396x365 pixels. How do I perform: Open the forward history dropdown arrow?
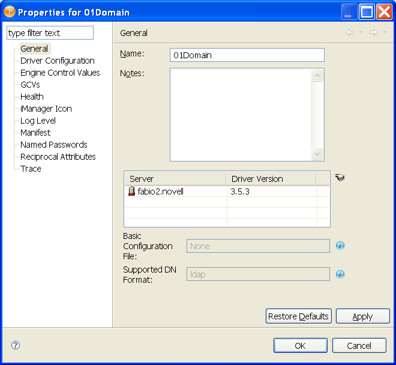[385, 32]
